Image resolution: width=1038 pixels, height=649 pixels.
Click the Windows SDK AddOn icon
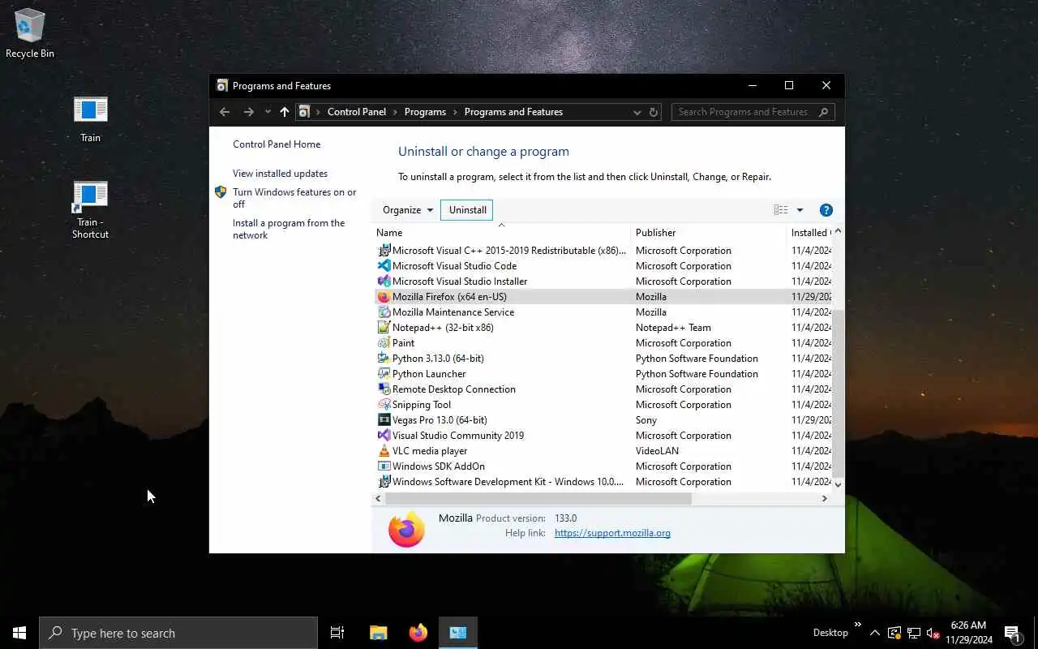[x=384, y=466]
